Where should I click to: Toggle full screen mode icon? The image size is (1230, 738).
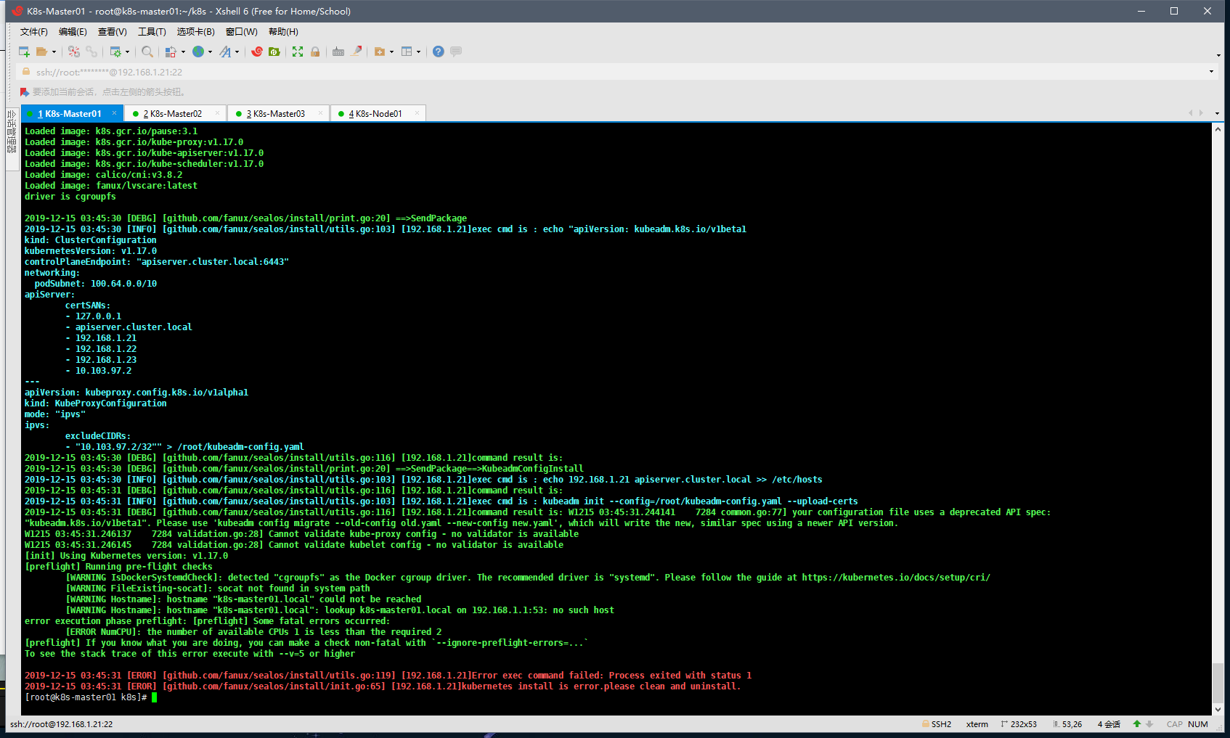[298, 52]
